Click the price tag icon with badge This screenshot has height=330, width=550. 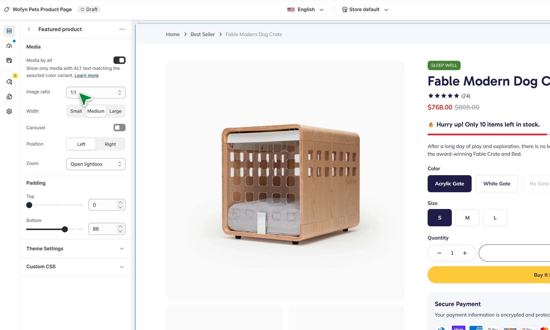[x=9, y=82]
